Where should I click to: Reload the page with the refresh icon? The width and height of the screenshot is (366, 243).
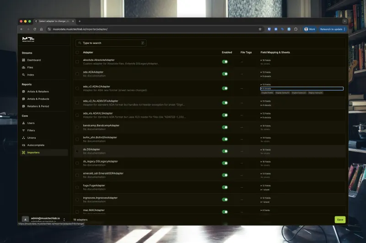click(35, 29)
